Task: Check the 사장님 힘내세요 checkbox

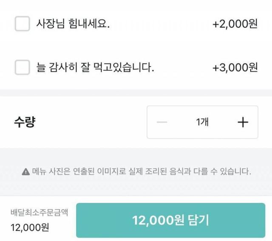Action: (22, 24)
